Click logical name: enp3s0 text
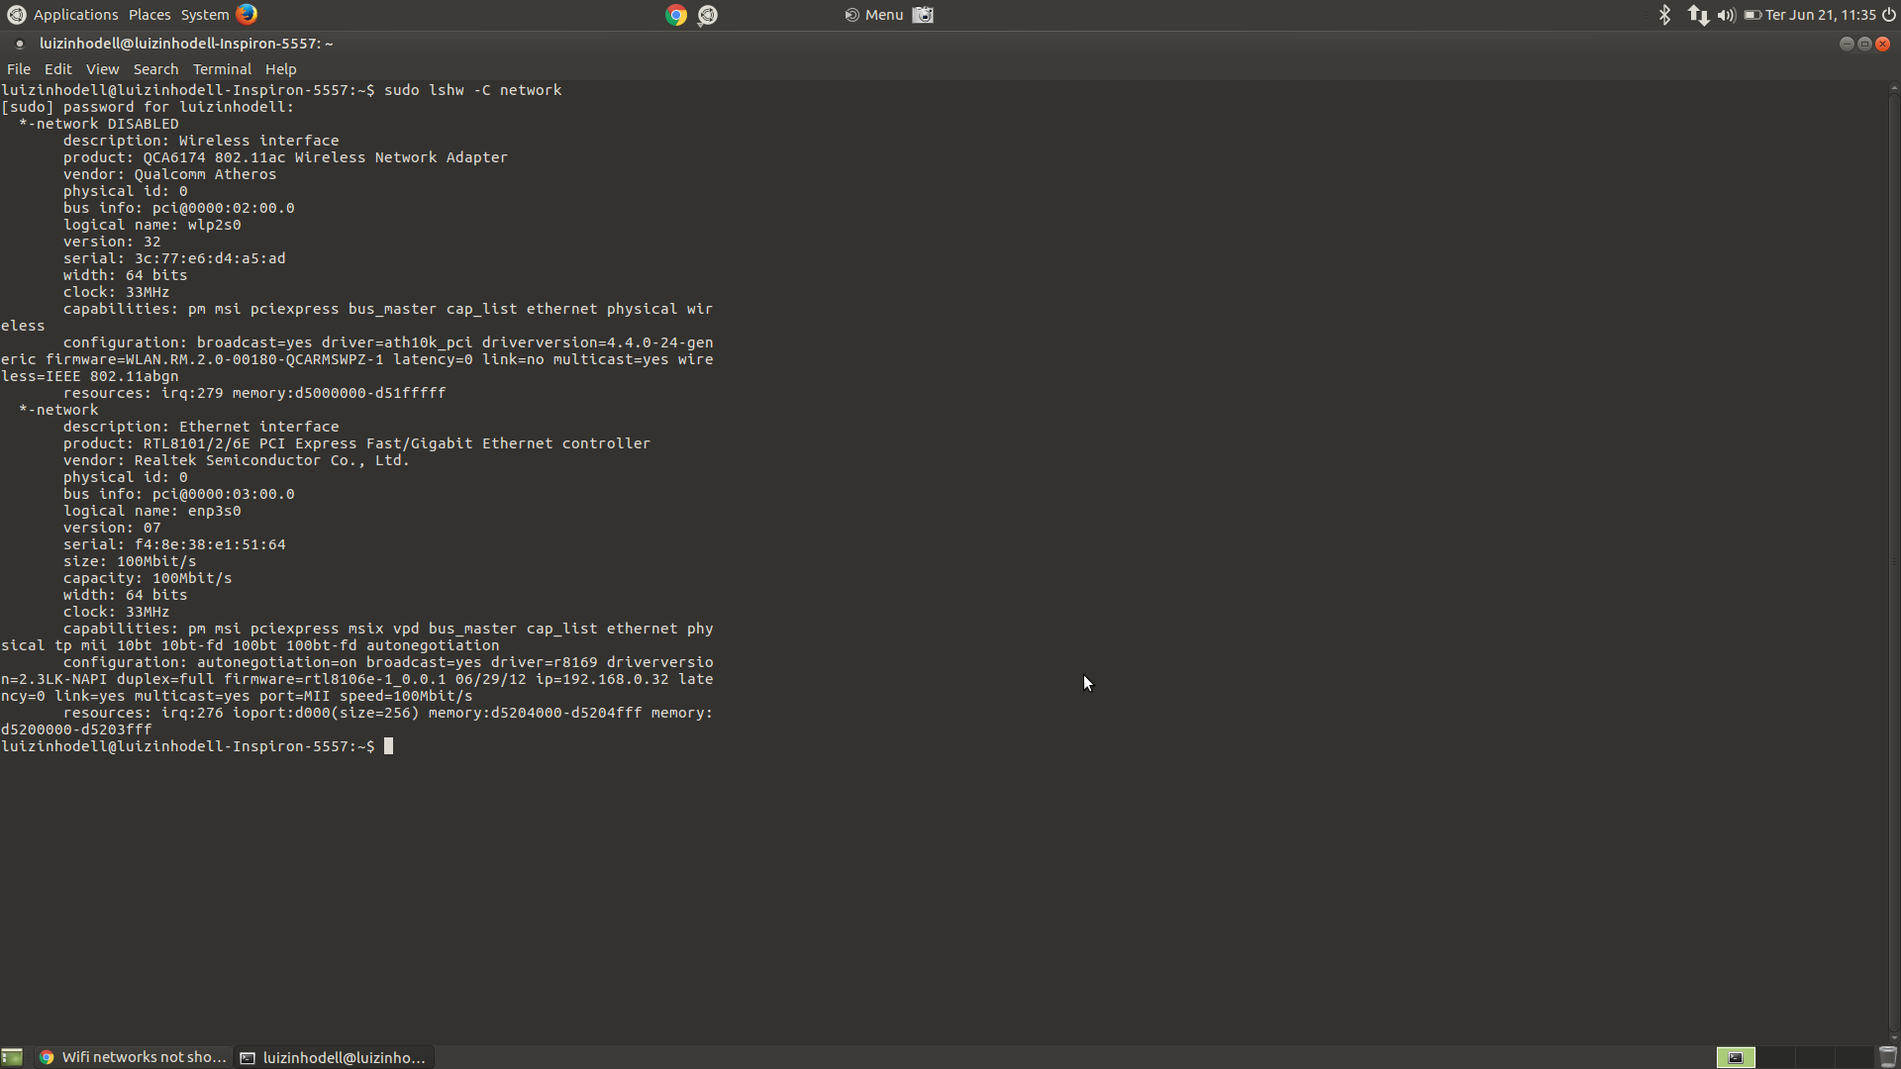This screenshot has width=1901, height=1069. pos(152,511)
